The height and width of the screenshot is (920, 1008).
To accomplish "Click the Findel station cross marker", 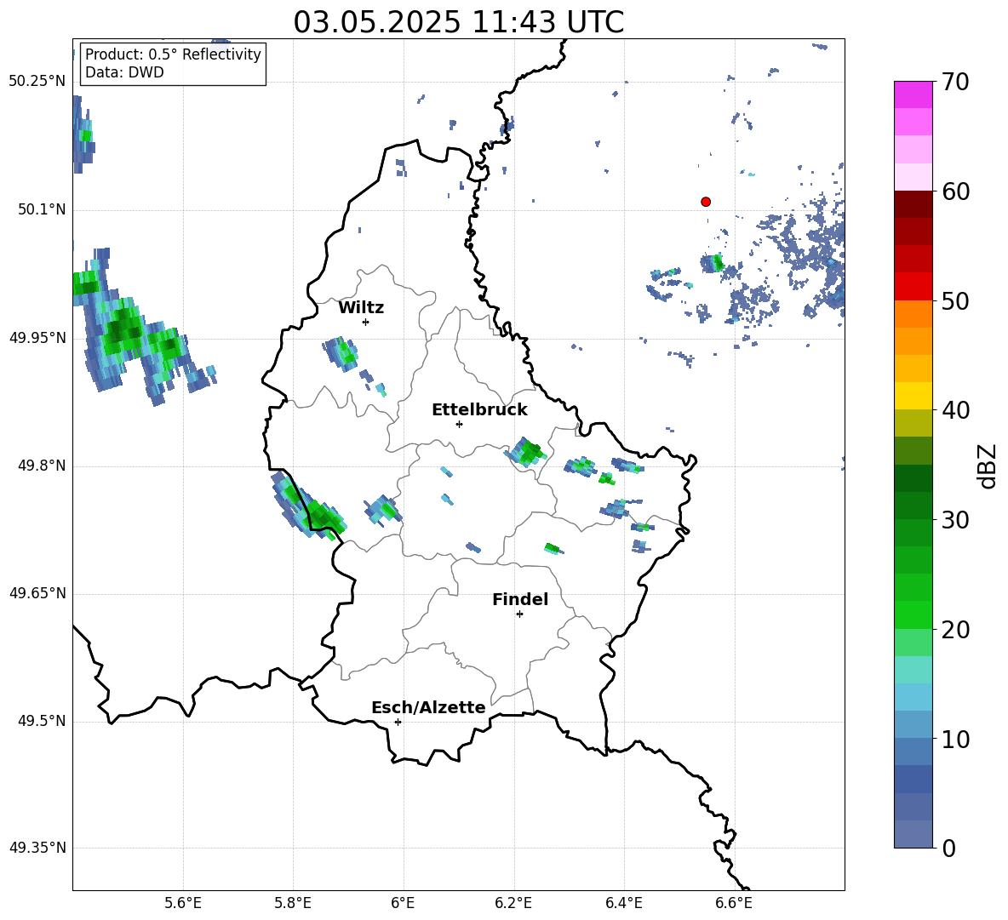I will click(x=519, y=614).
